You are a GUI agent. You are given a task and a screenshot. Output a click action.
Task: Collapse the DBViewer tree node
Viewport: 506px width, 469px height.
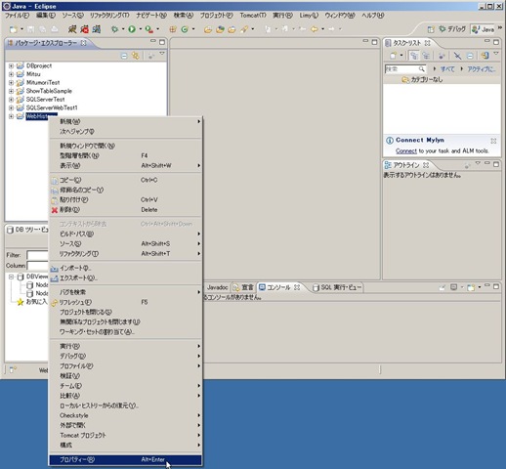(11, 277)
